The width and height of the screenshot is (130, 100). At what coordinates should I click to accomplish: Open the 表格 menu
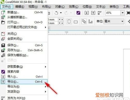pos(114,7)
